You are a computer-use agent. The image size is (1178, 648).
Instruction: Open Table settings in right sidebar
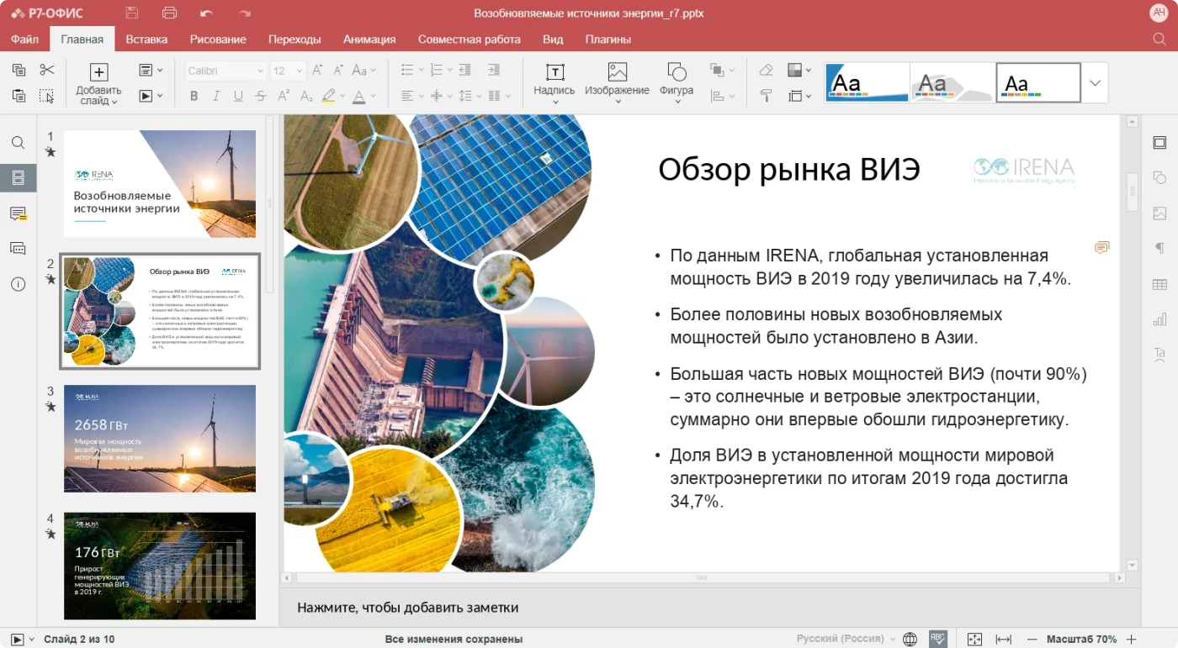coord(1160,284)
